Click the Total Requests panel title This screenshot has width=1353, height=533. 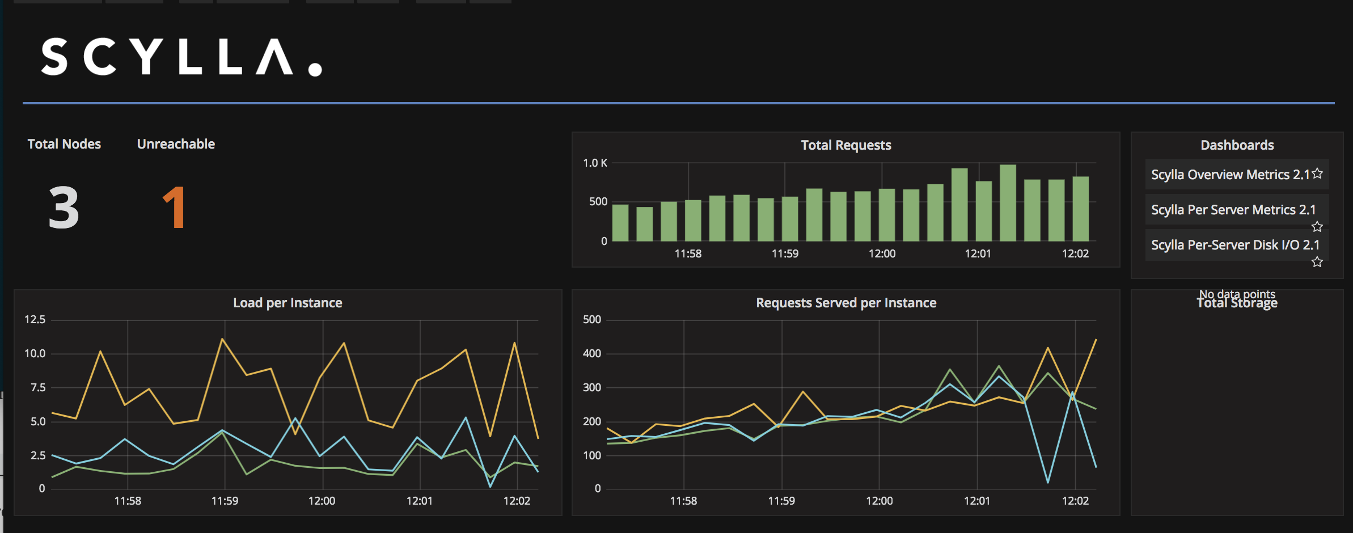pos(846,145)
